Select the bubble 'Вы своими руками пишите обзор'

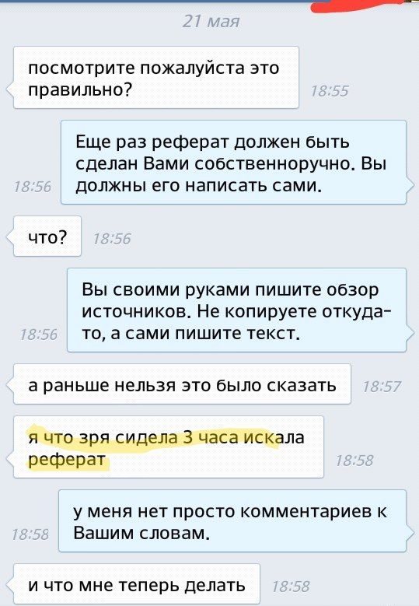click(237, 310)
